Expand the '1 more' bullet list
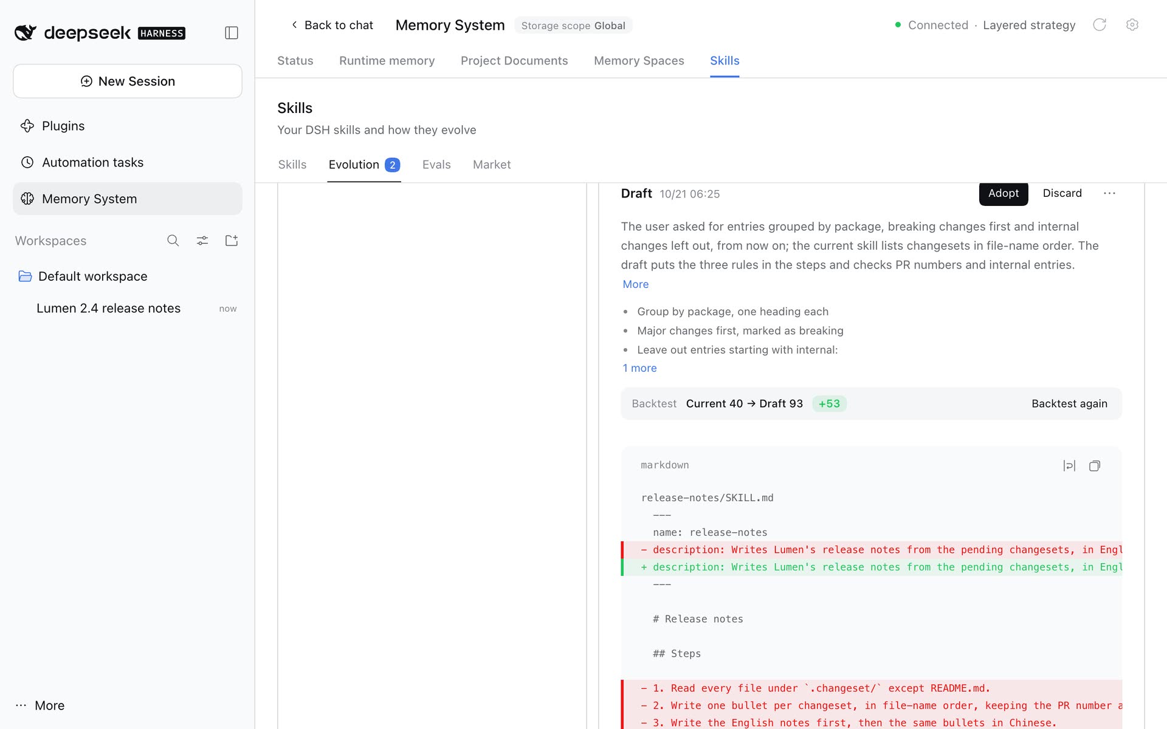The image size is (1167, 729). tap(639, 368)
